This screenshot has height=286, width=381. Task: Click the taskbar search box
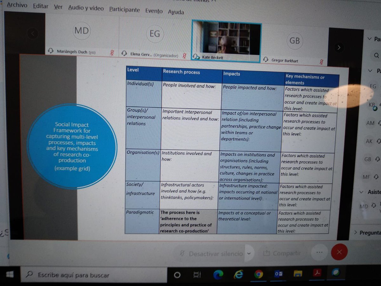(94, 275)
